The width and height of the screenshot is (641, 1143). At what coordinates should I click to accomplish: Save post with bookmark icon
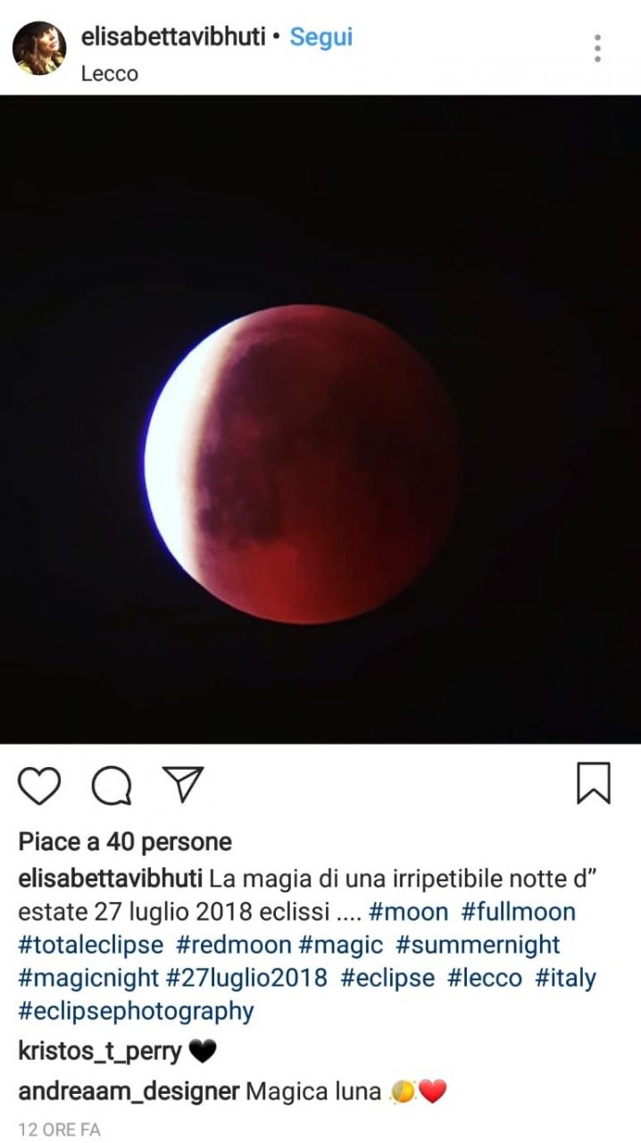[594, 783]
